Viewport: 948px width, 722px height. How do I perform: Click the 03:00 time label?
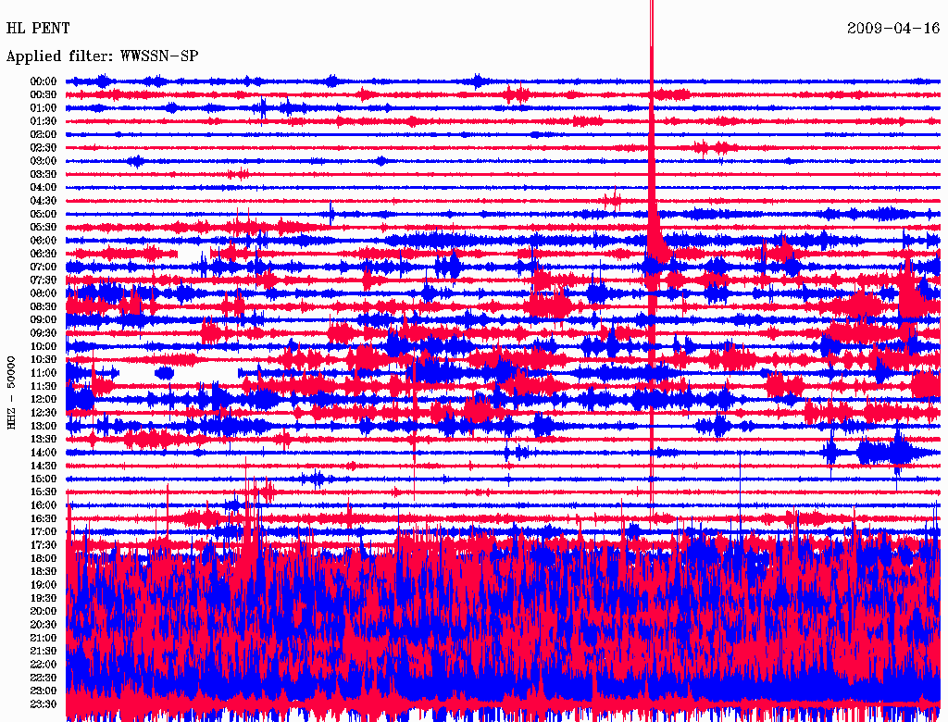[x=44, y=161]
